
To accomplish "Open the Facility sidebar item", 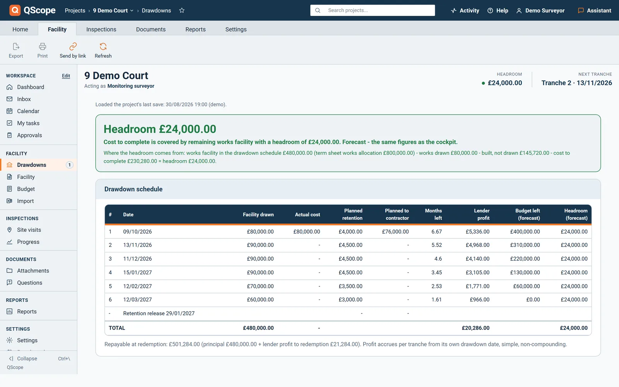I will pos(38,177).
